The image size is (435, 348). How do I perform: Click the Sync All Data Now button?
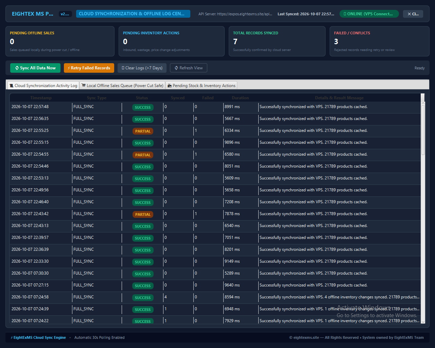click(35, 68)
